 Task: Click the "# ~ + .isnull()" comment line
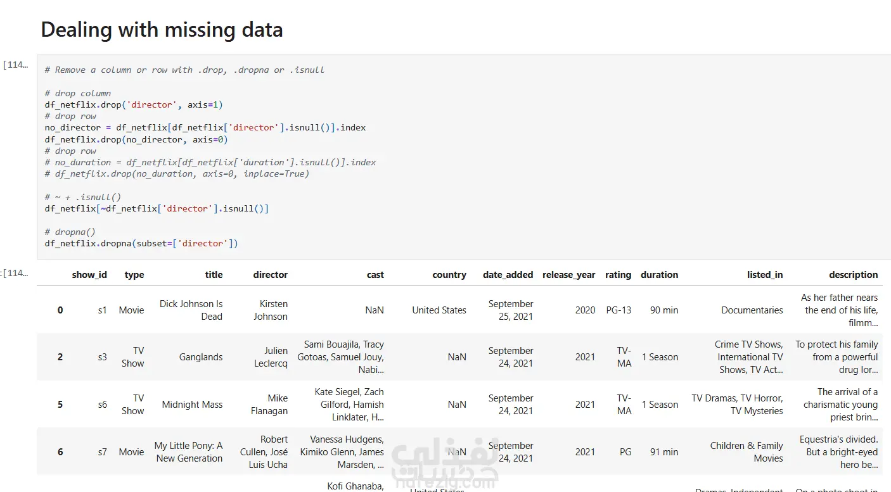pos(83,197)
